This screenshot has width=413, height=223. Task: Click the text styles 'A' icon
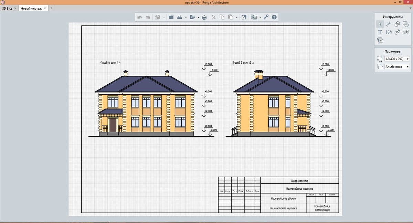pos(244,17)
